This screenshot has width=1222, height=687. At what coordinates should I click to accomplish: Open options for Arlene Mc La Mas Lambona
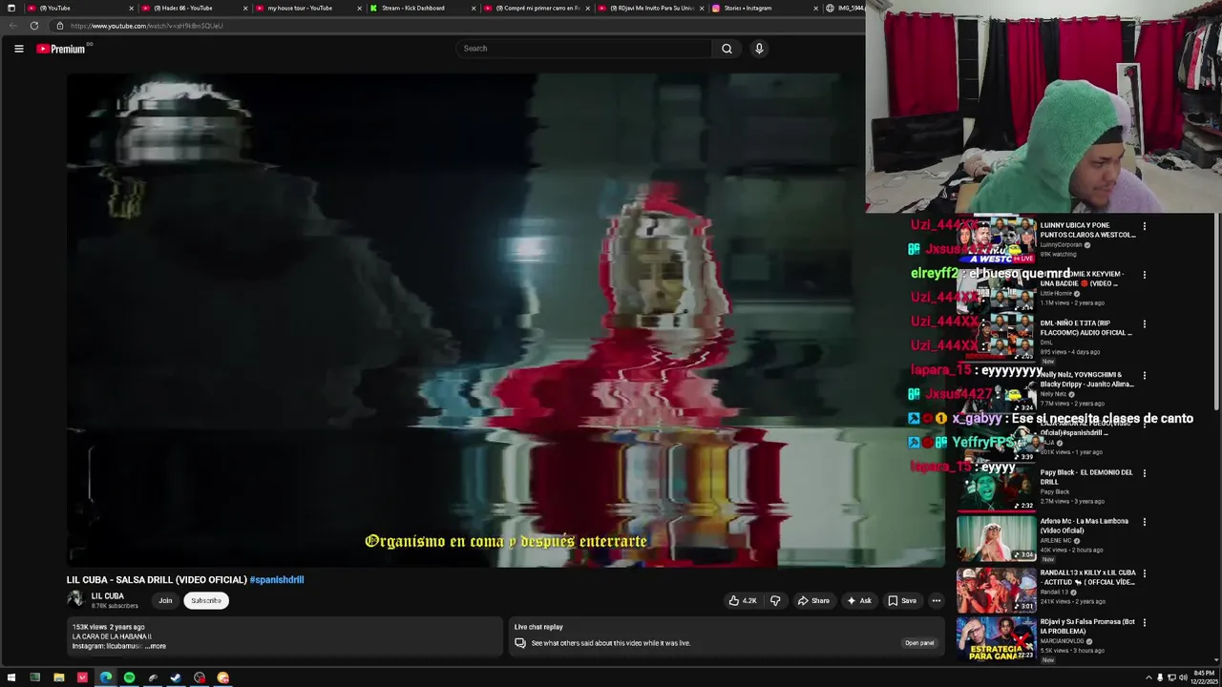[x=1145, y=522]
